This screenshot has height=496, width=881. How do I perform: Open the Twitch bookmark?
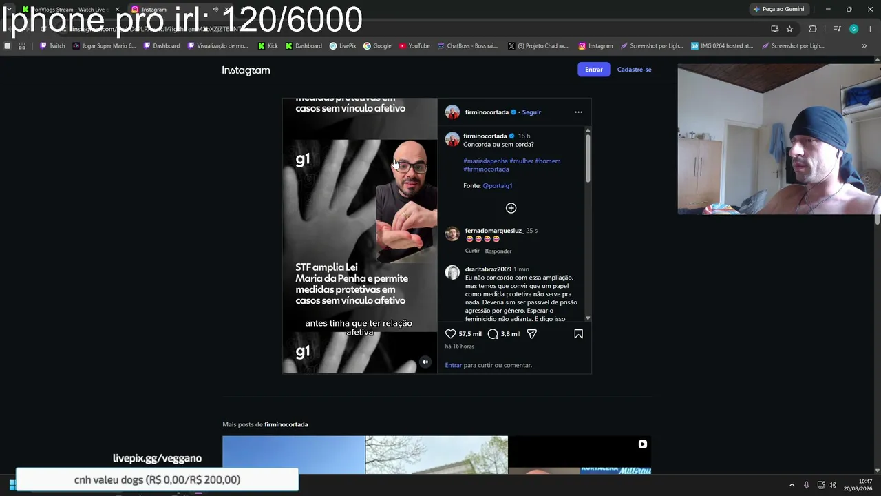[52, 46]
